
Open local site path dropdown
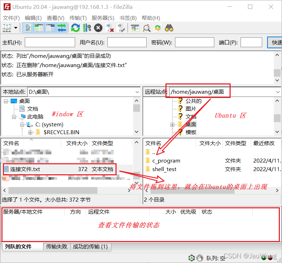pyautogui.click(x=137, y=92)
